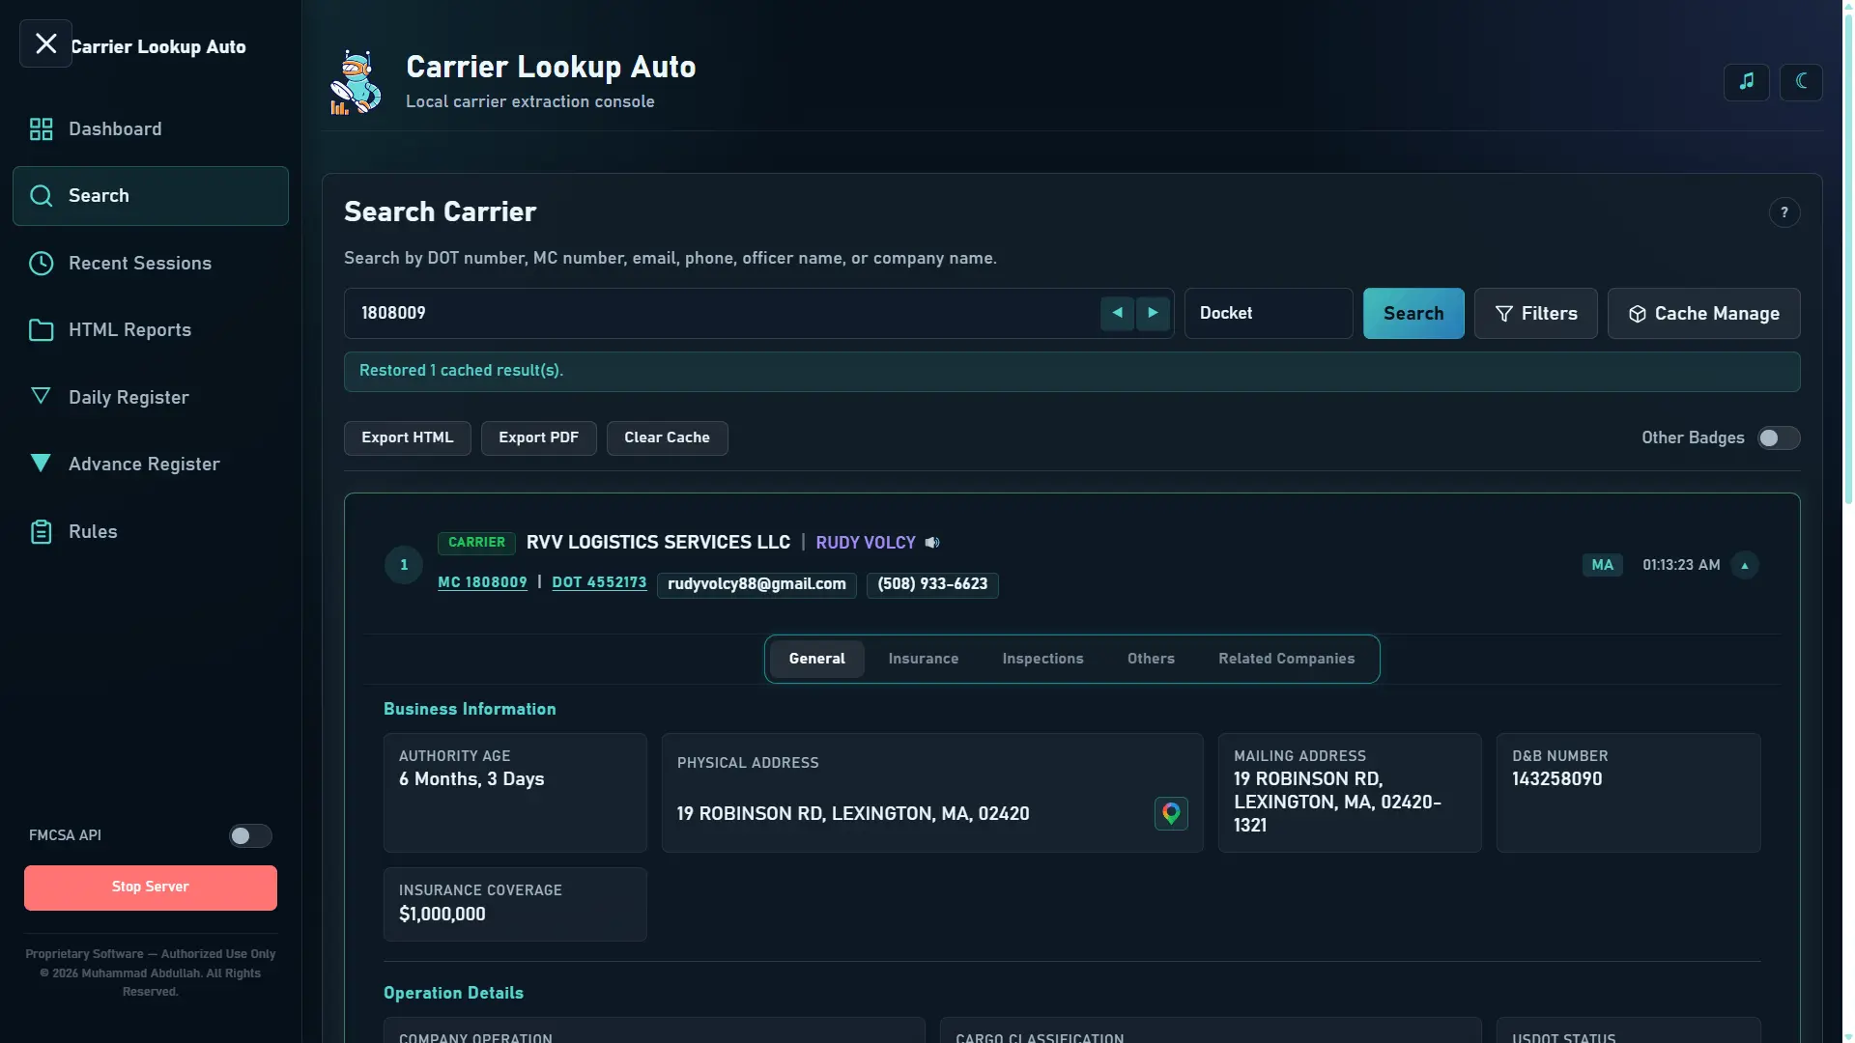Open the DOT 4552173 link

(x=599, y=583)
